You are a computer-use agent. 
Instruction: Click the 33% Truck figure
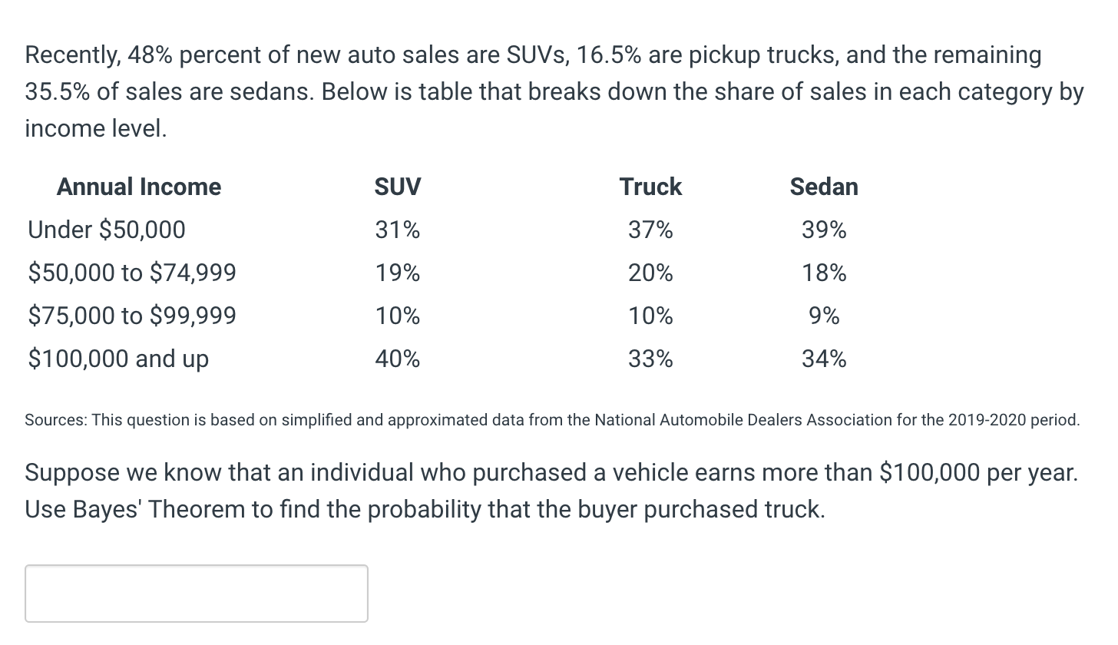coord(650,359)
